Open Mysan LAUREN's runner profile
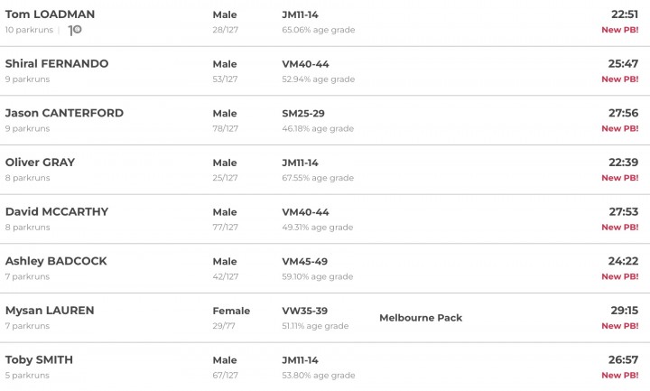Viewport: 650px width, 391px height. click(x=50, y=310)
